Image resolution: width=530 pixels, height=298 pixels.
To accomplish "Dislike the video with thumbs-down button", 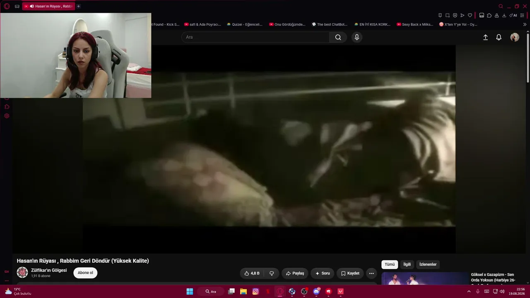I will (x=272, y=273).
